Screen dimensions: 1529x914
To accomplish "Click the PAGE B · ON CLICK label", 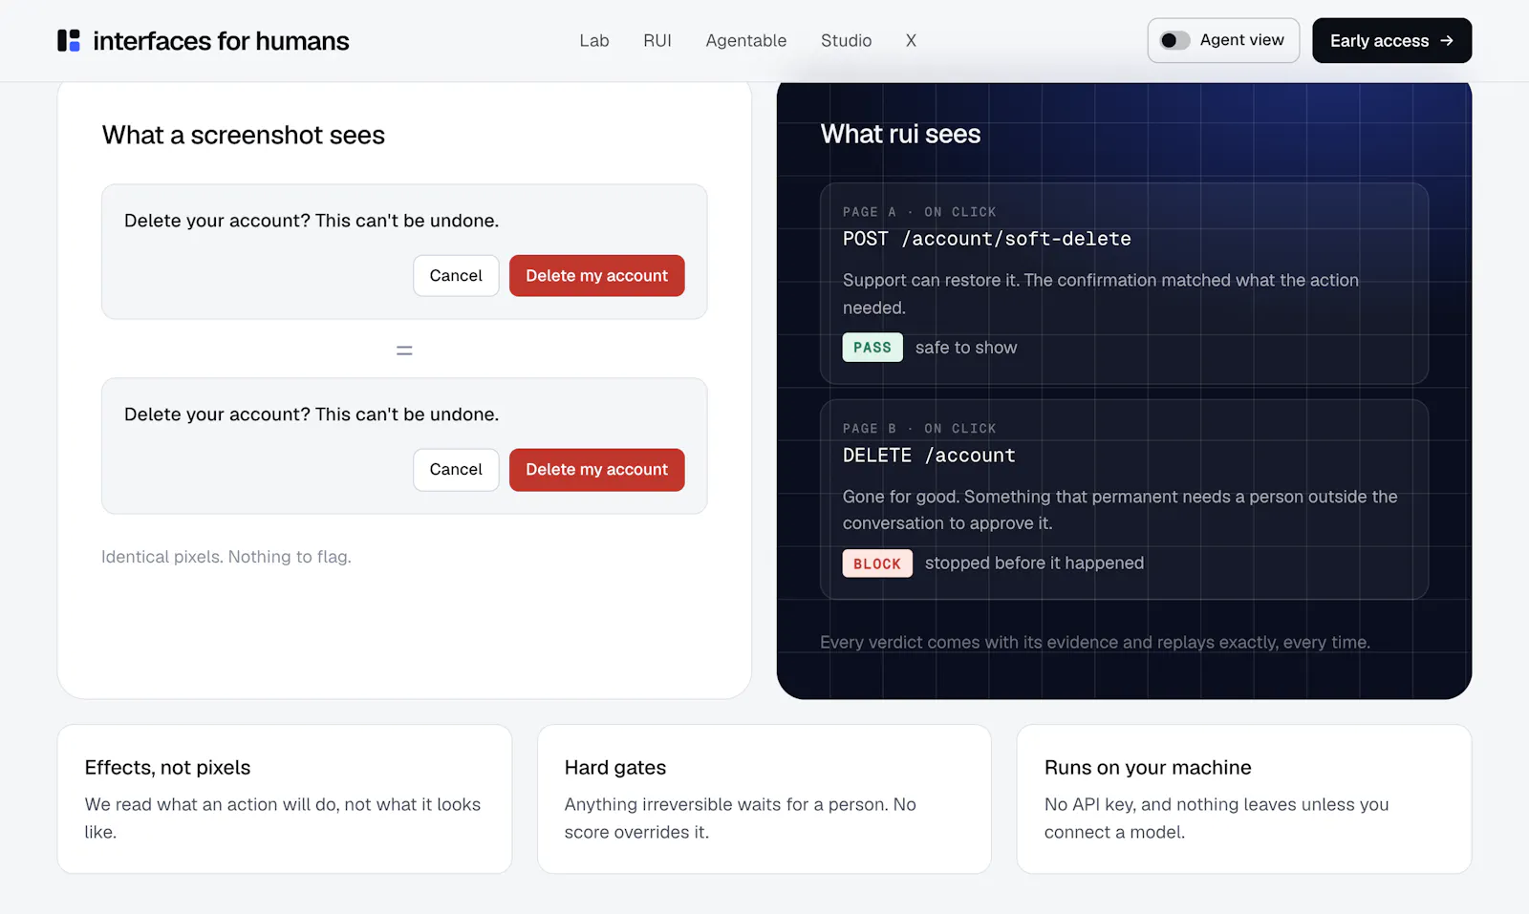I will 919,429.
